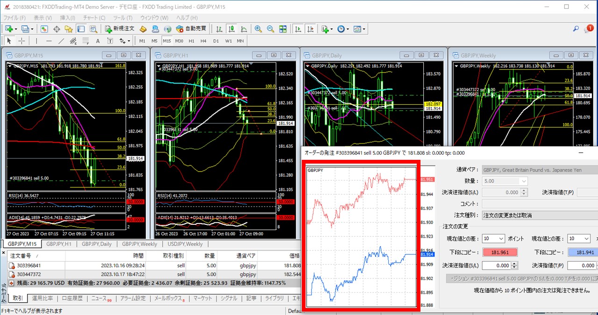Open the チャート (C) menu
The height and width of the screenshot is (315, 598).
click(94, 18)
